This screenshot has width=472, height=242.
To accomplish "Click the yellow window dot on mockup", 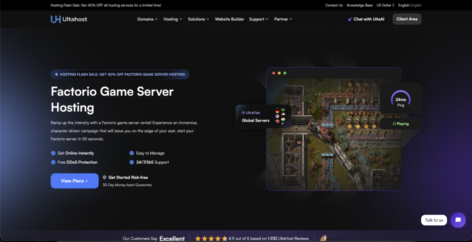I will pos(279,73).
